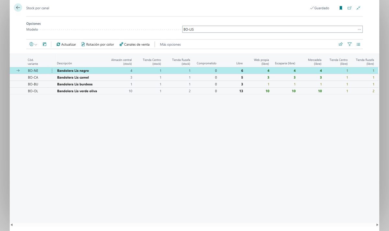Select the BO-OL variant code cell
This screenshot has height=231, width=389.
coord(33,91)
